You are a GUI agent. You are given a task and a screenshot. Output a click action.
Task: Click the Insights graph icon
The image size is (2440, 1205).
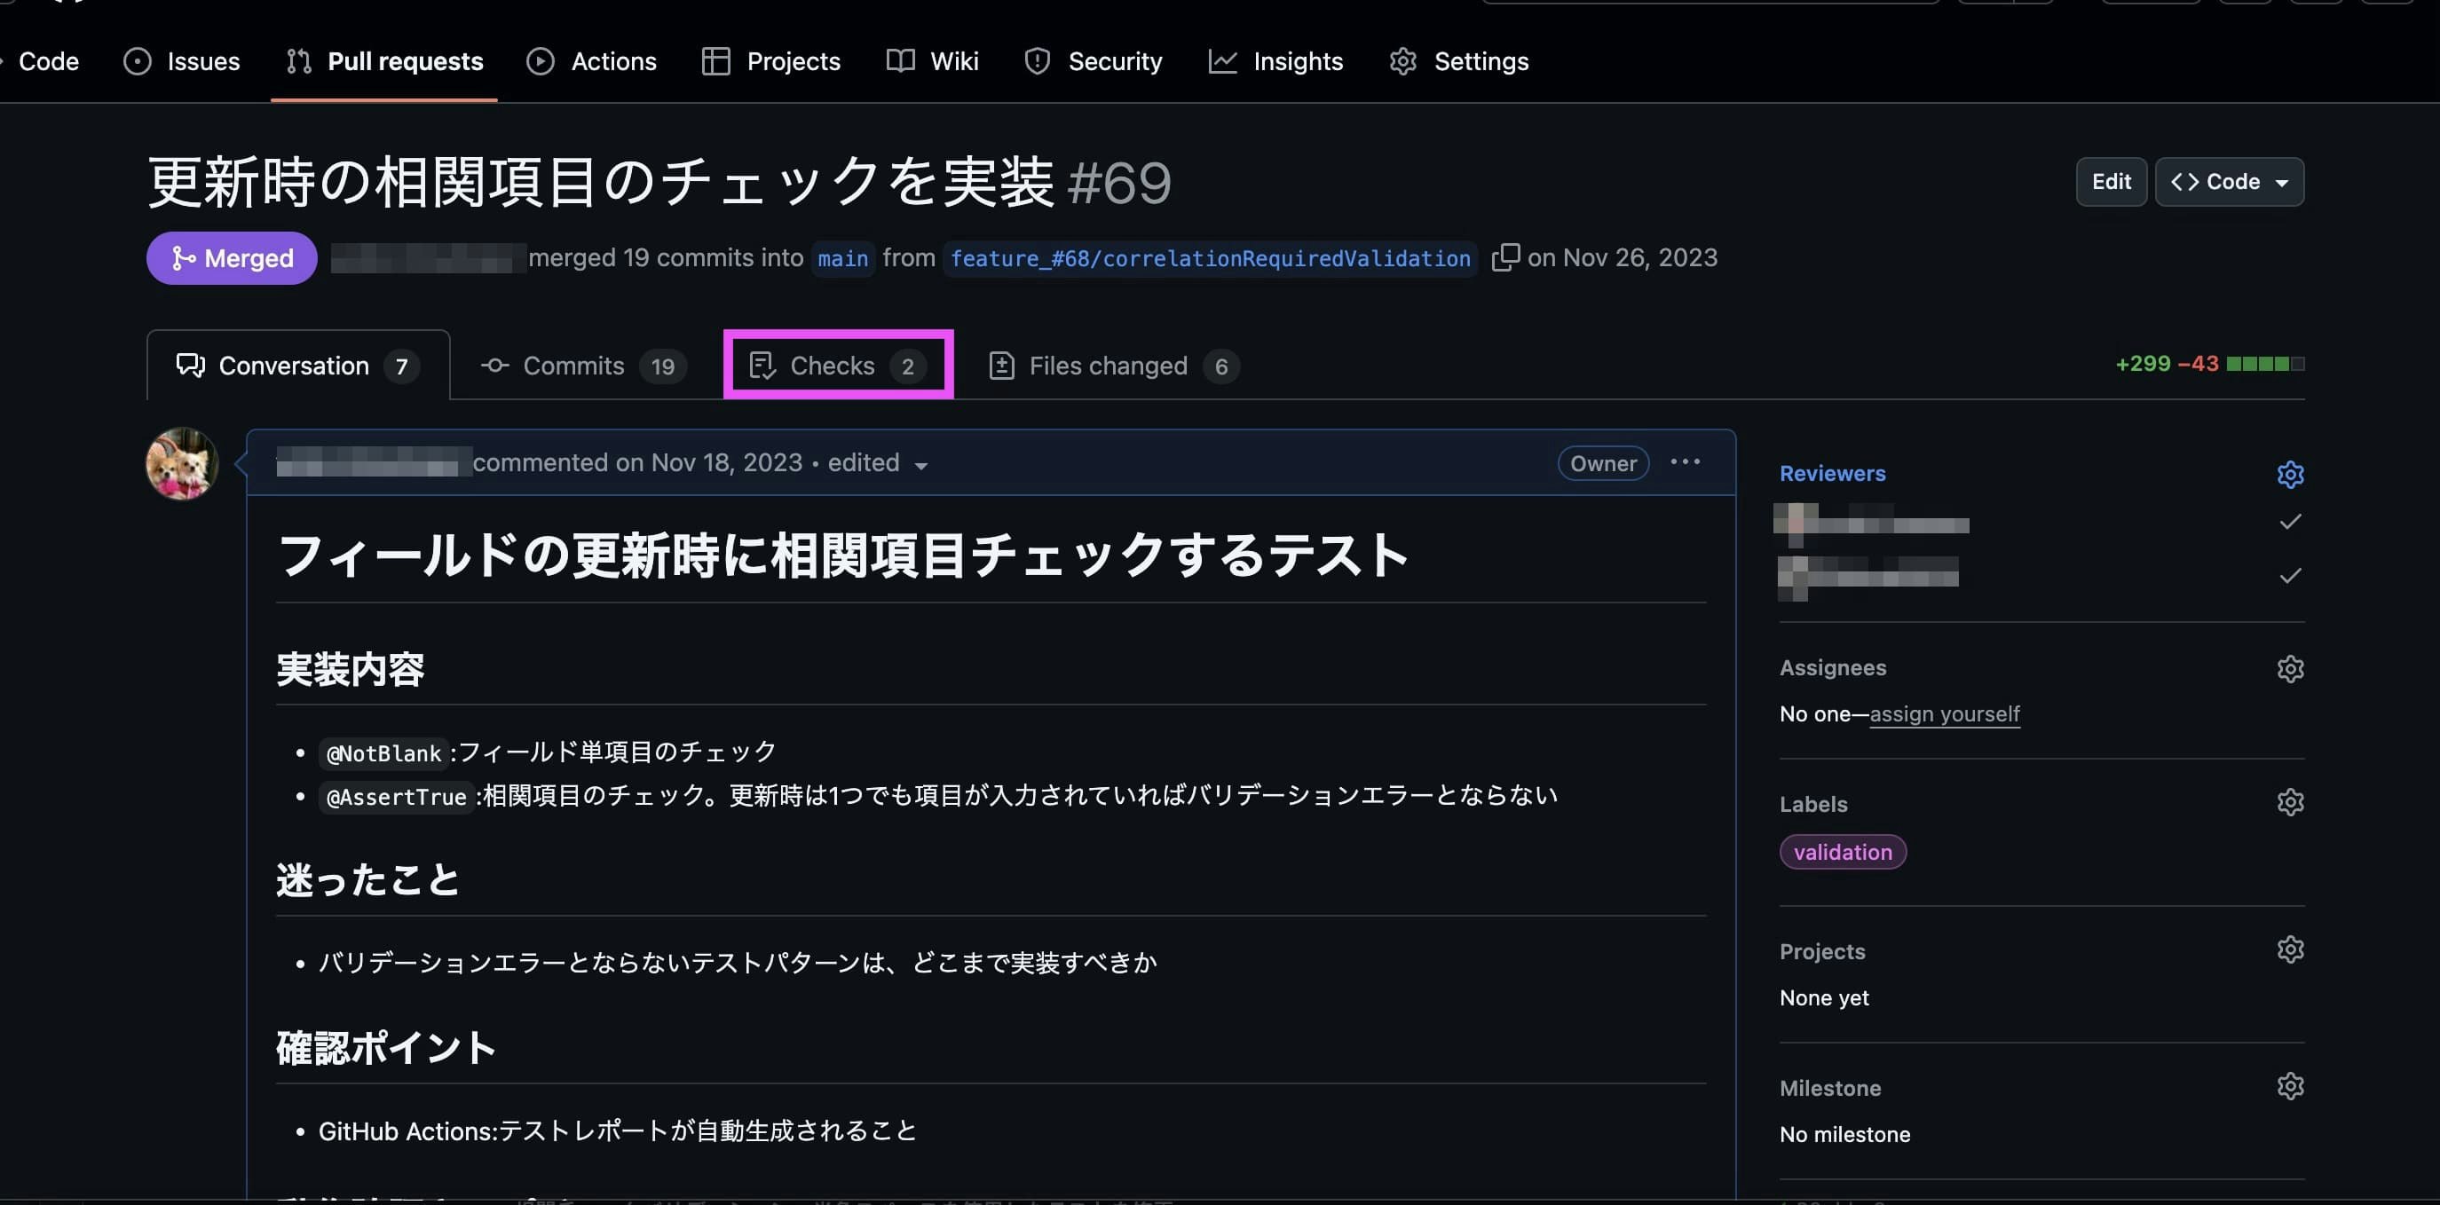[x=1222, y=60]
